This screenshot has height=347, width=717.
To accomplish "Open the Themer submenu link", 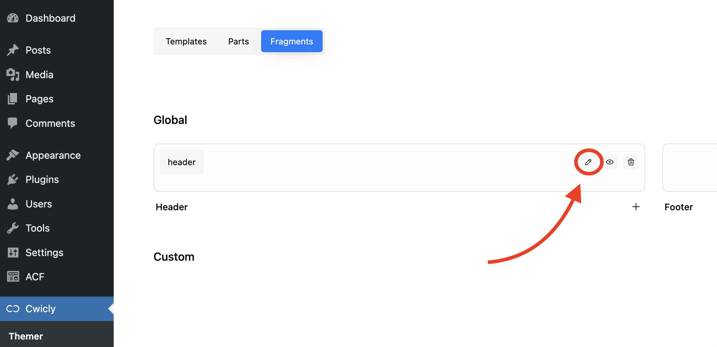I will coord(26,336).
